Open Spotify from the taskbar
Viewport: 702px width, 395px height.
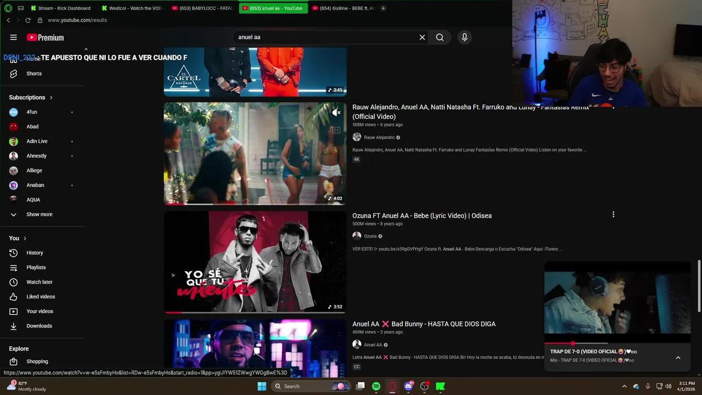376,386
